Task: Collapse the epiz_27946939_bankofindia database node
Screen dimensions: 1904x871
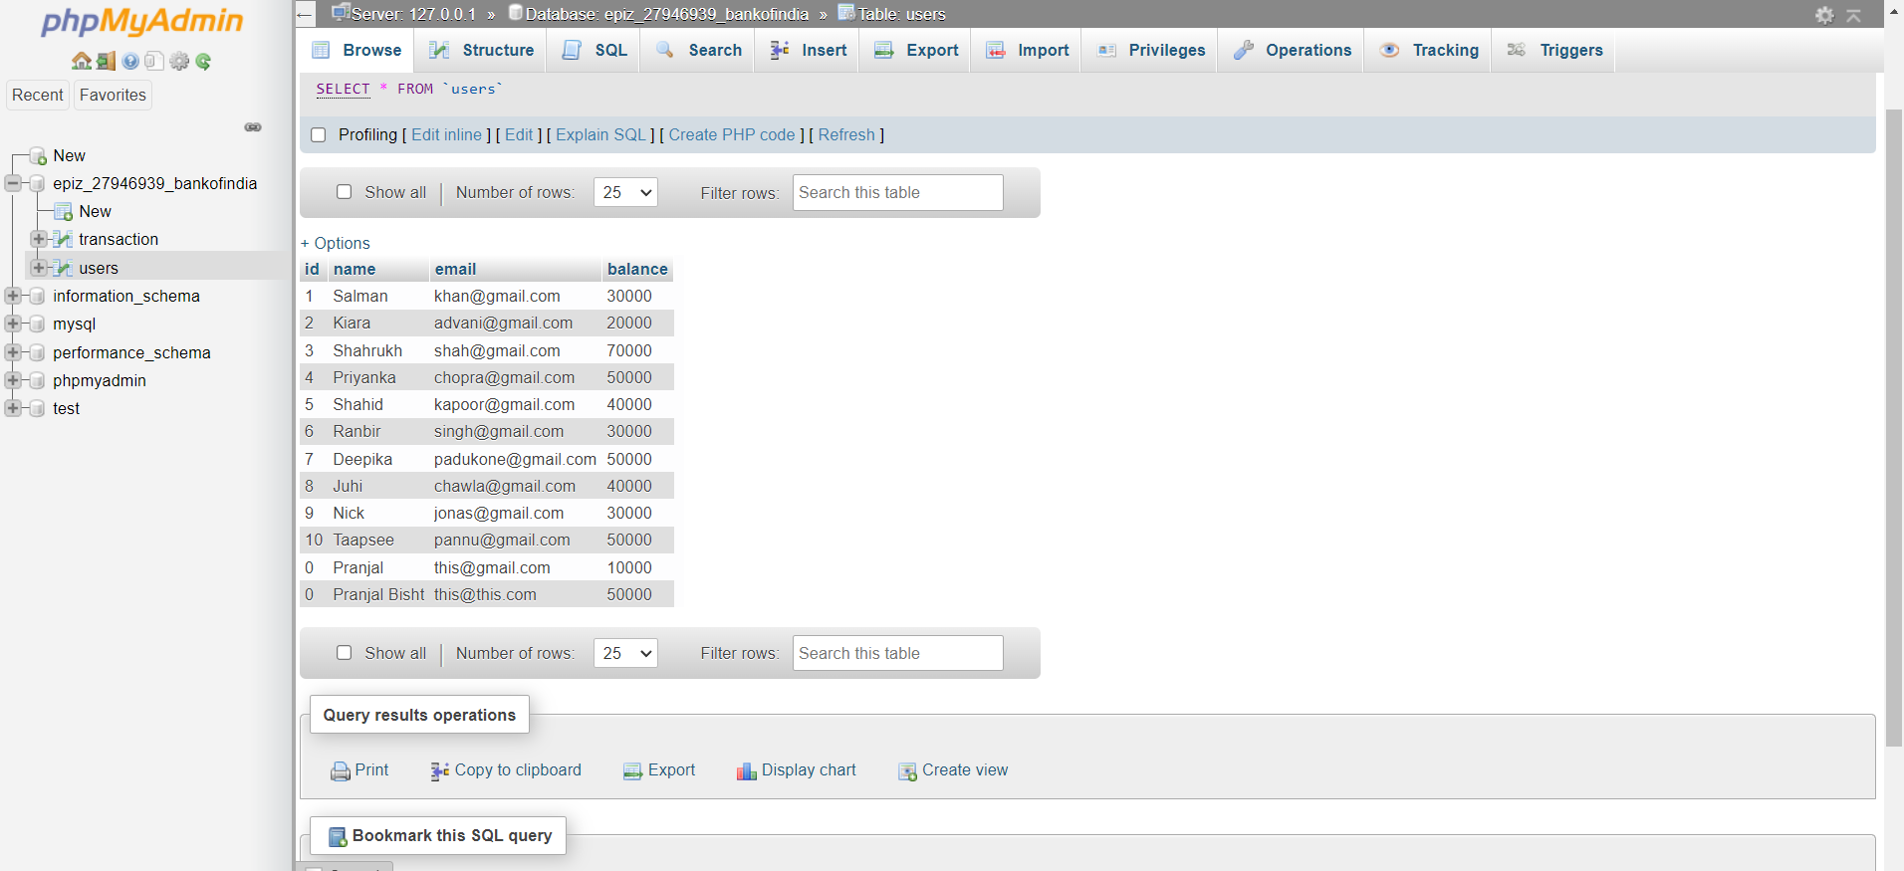Action: (x=13, y=183)
